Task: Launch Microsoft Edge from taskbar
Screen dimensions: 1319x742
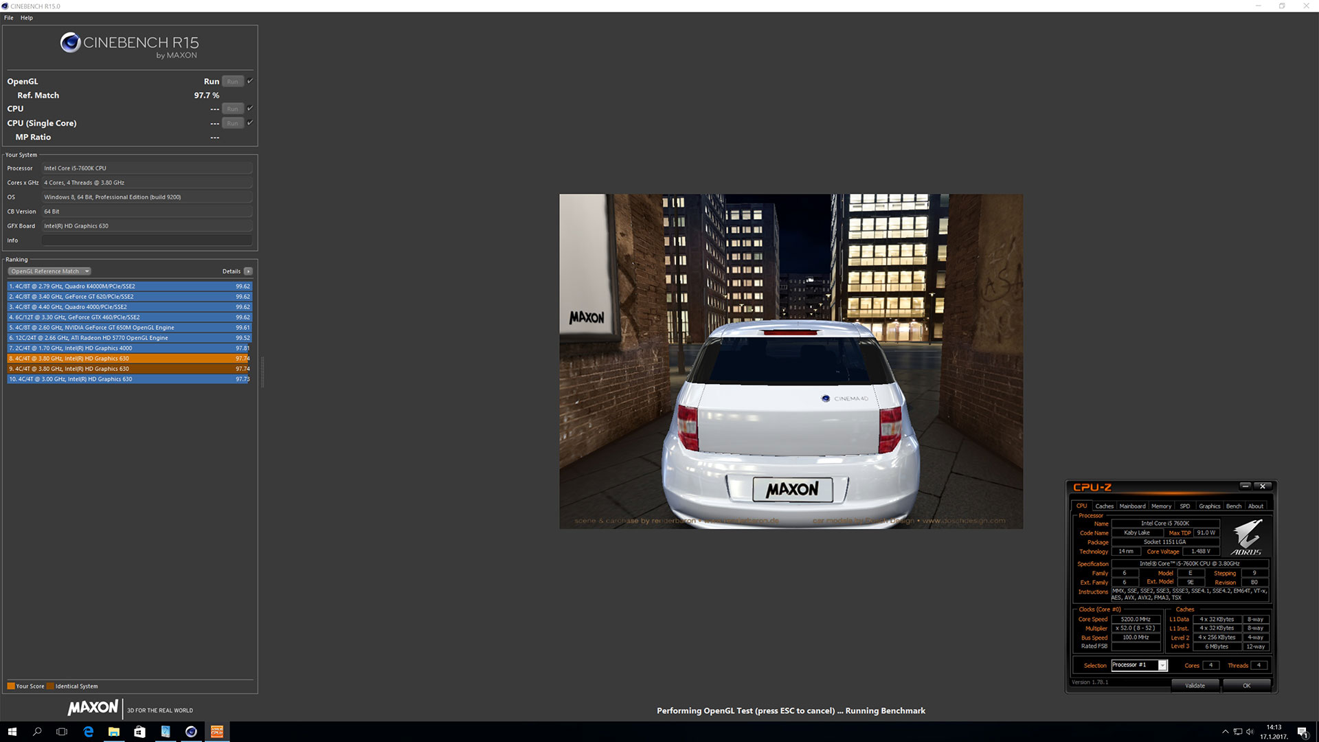Action: (88, 732)
